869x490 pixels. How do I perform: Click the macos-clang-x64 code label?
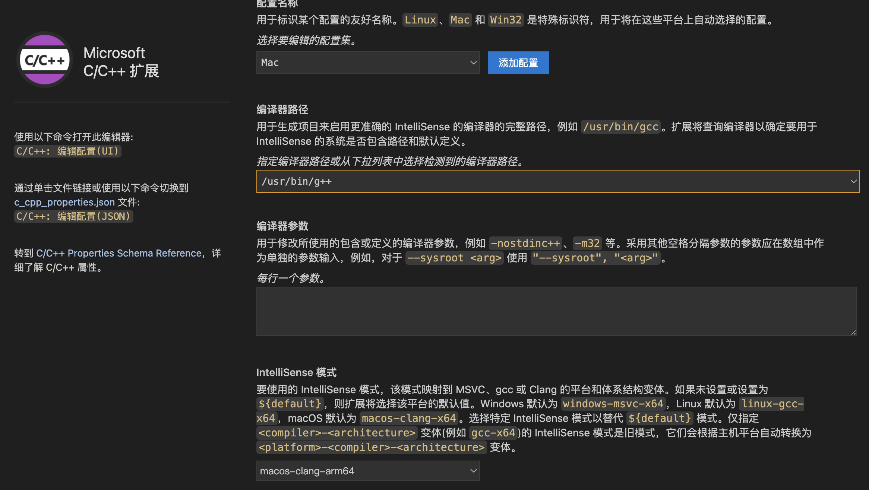click(x=408, y=418)
